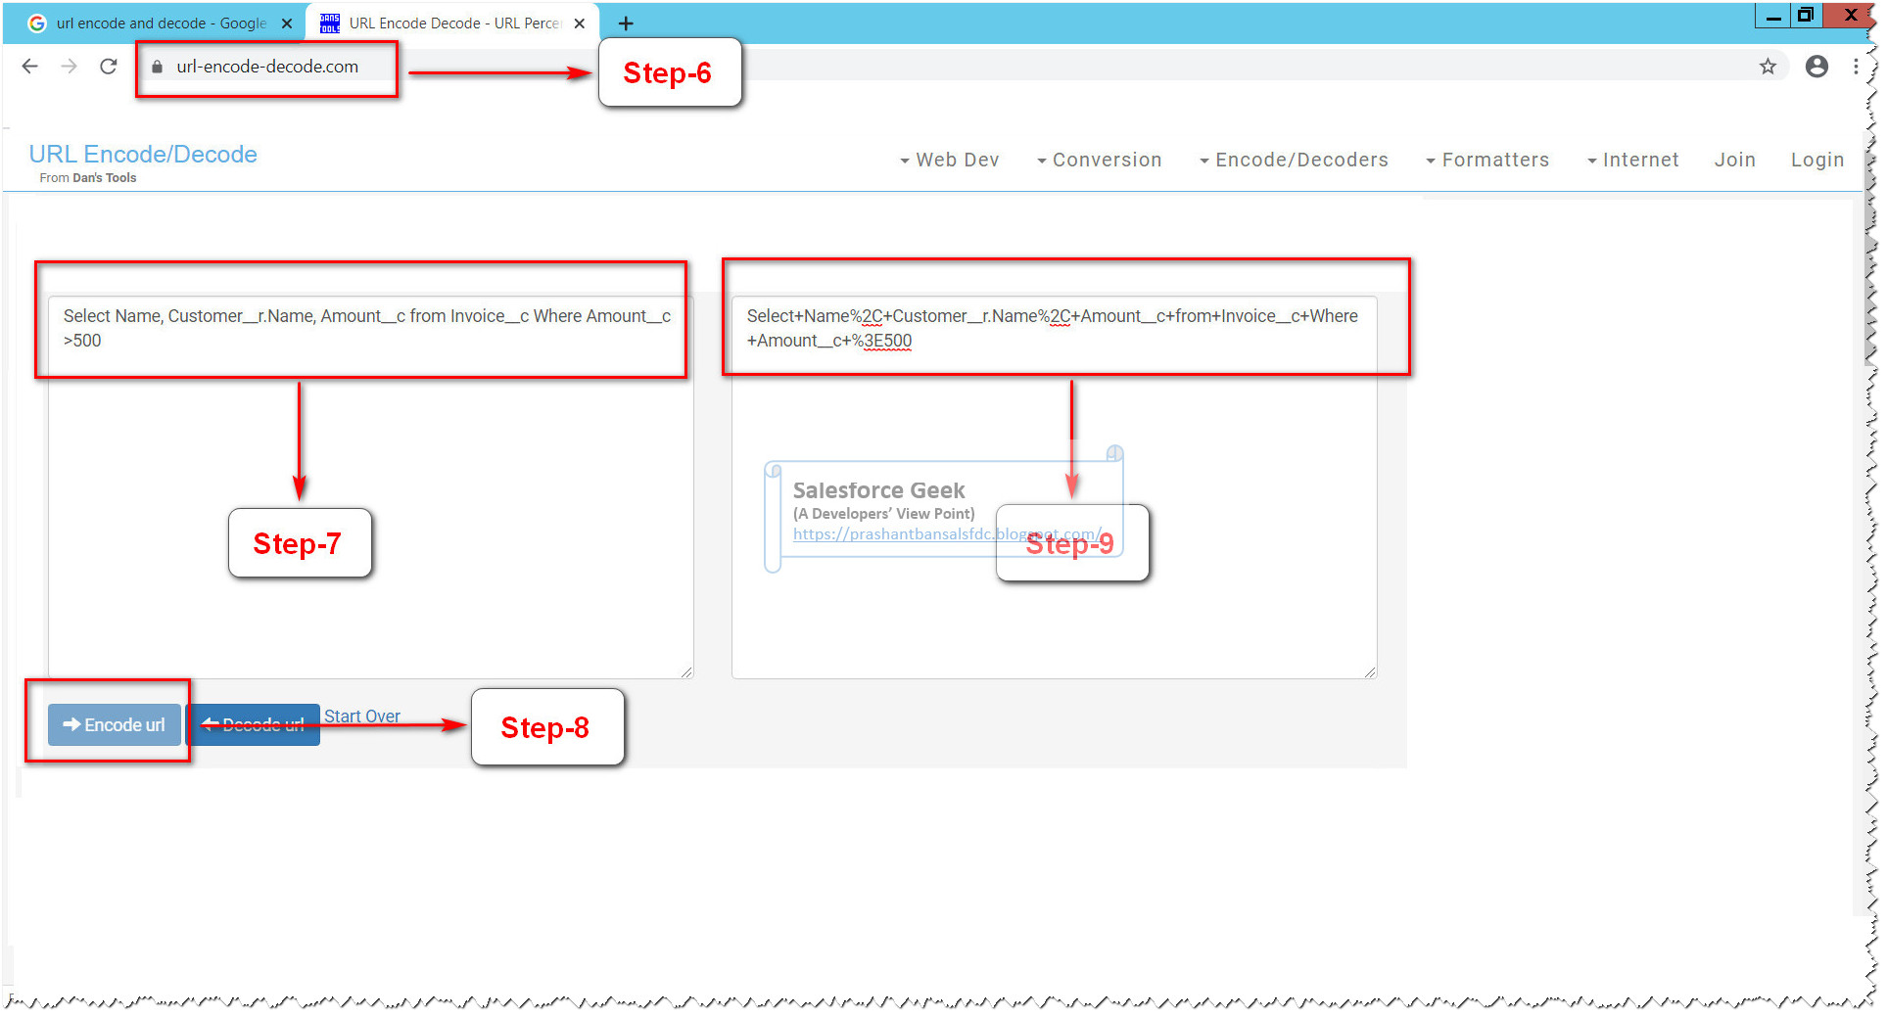The image size is (1887, 1017).
Task: Click the Start Over link
Action: [362, 716]
